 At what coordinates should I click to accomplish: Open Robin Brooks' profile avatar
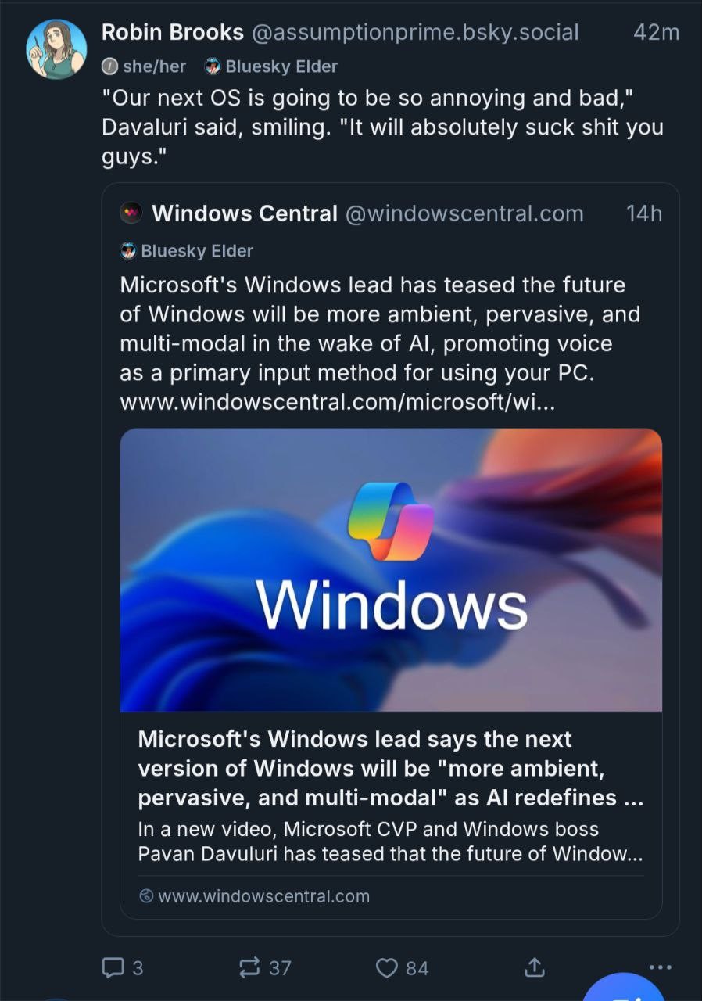(x=56, y=48)
